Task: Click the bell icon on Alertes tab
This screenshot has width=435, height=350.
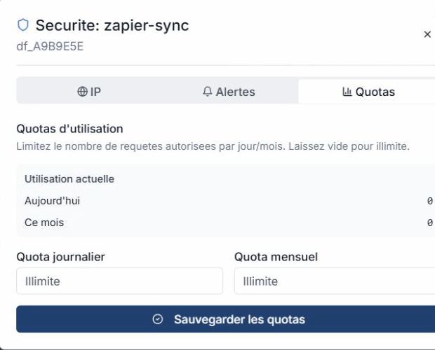Action: (207, 92)
